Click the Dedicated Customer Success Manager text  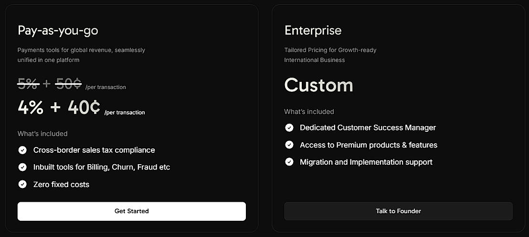tap(368, 128)
